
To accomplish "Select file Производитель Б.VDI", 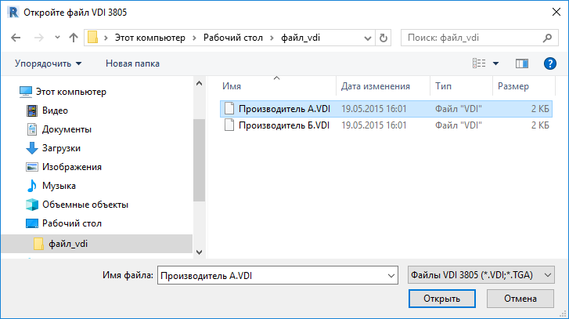I will coord(284,125).
